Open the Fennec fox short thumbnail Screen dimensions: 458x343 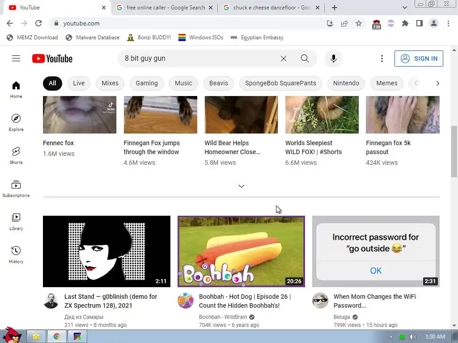(80, 115)
